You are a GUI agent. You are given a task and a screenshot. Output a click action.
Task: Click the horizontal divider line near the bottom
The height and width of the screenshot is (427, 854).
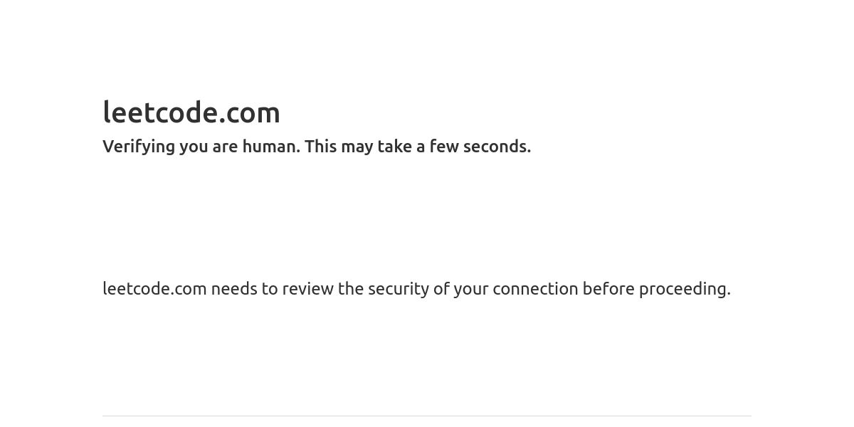click(427, 416)
